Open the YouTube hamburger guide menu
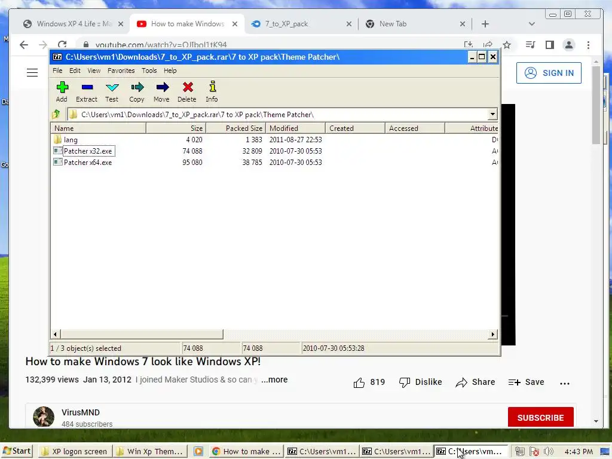This screenshot has height=459, width=612. [x=32, y=72]
